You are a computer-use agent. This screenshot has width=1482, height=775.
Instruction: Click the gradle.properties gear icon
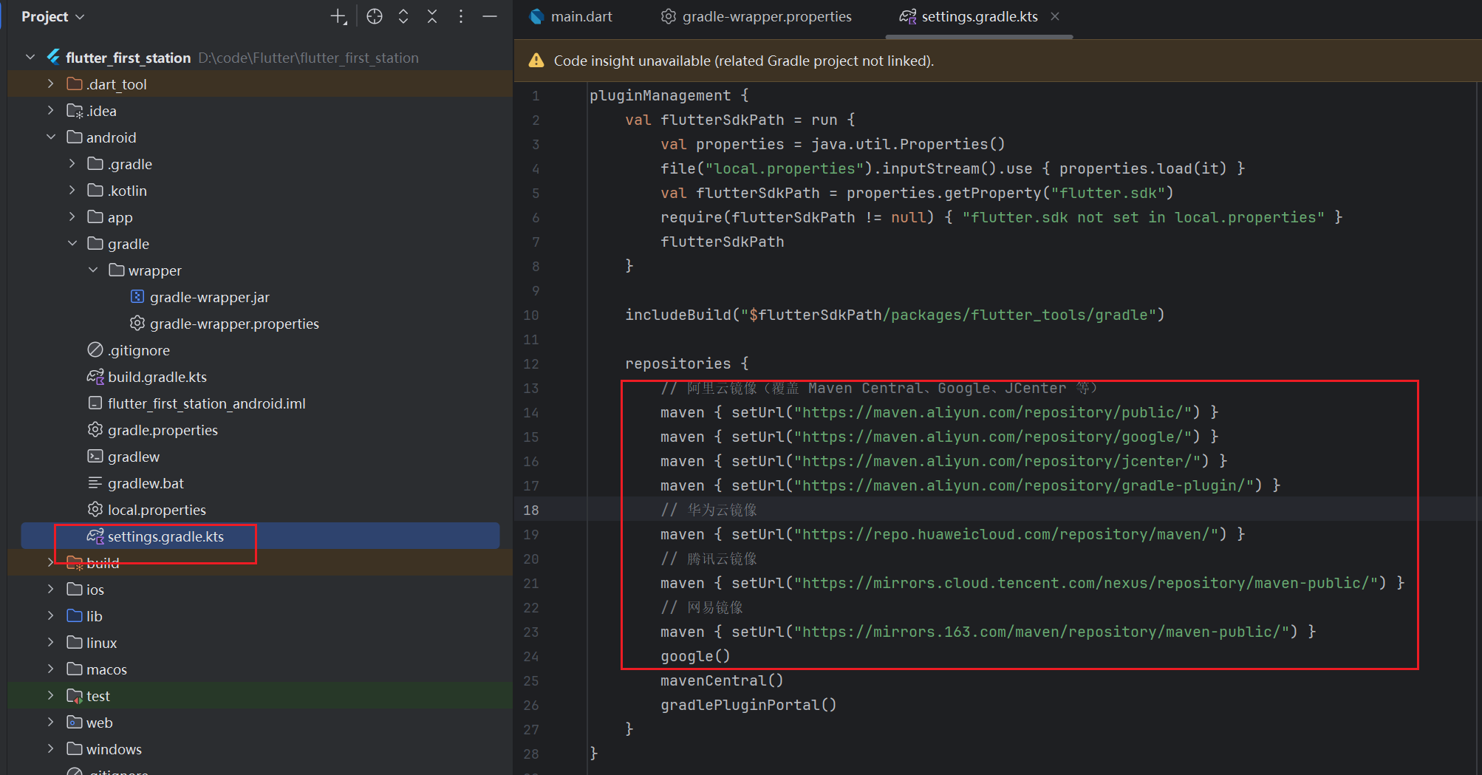tap(95, 429)
